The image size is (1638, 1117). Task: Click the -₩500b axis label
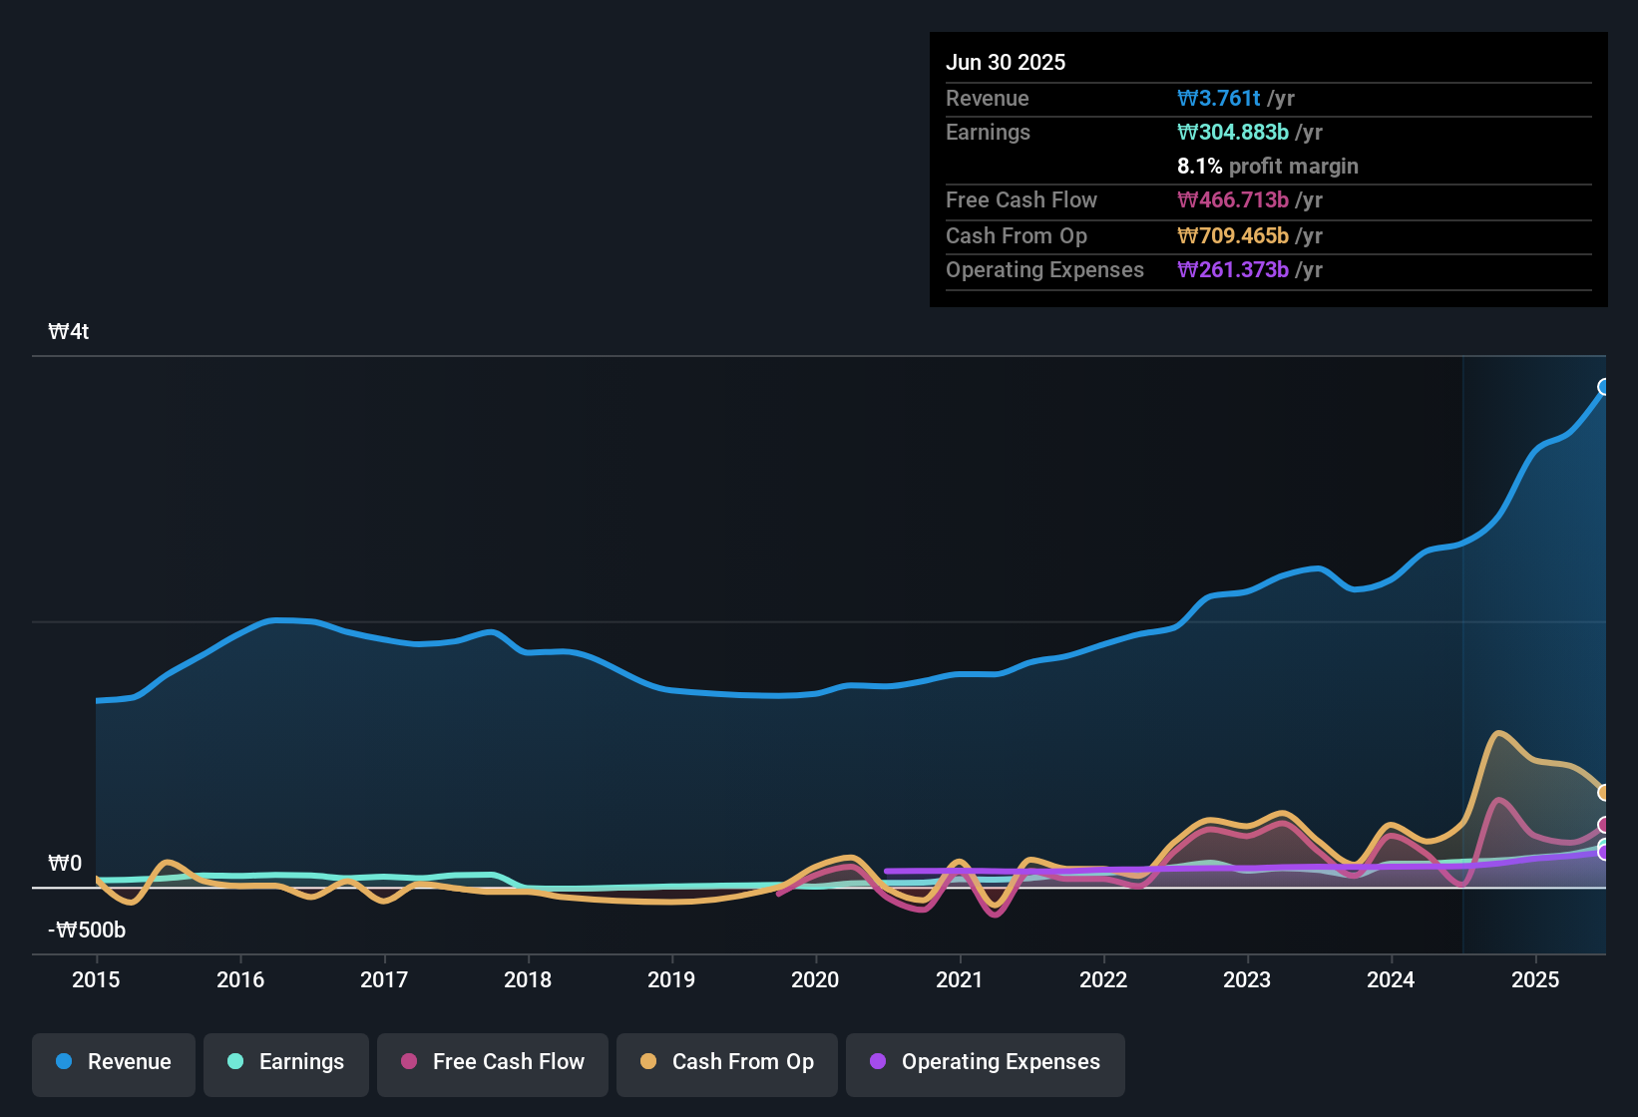coord(85,930)
